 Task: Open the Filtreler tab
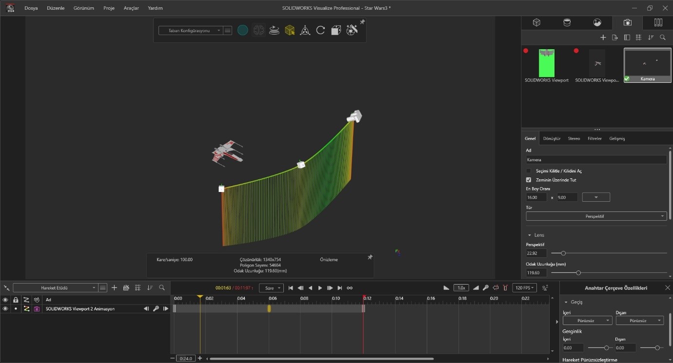(594, 138)
